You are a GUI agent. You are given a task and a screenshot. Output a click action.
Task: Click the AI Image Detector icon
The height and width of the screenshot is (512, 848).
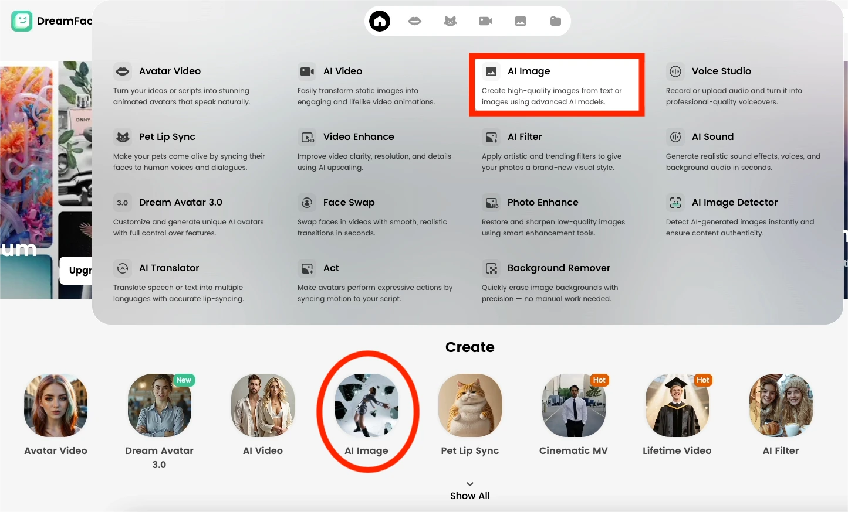tap(675, 203)
